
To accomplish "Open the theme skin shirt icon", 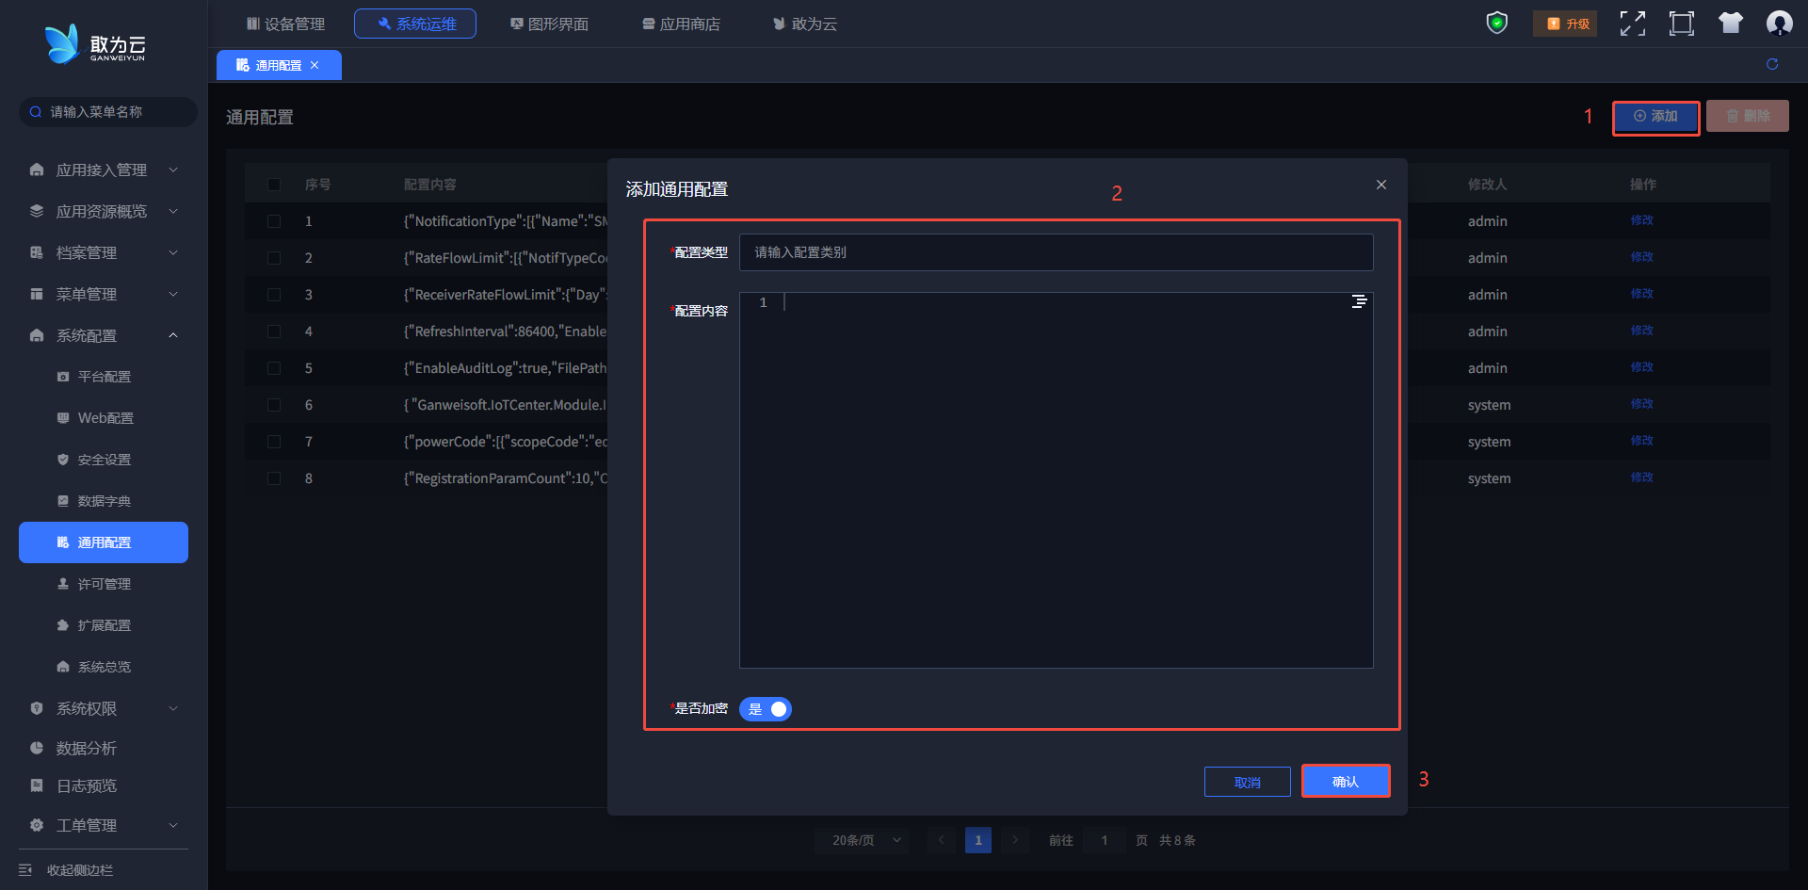I will [1731, 24].
